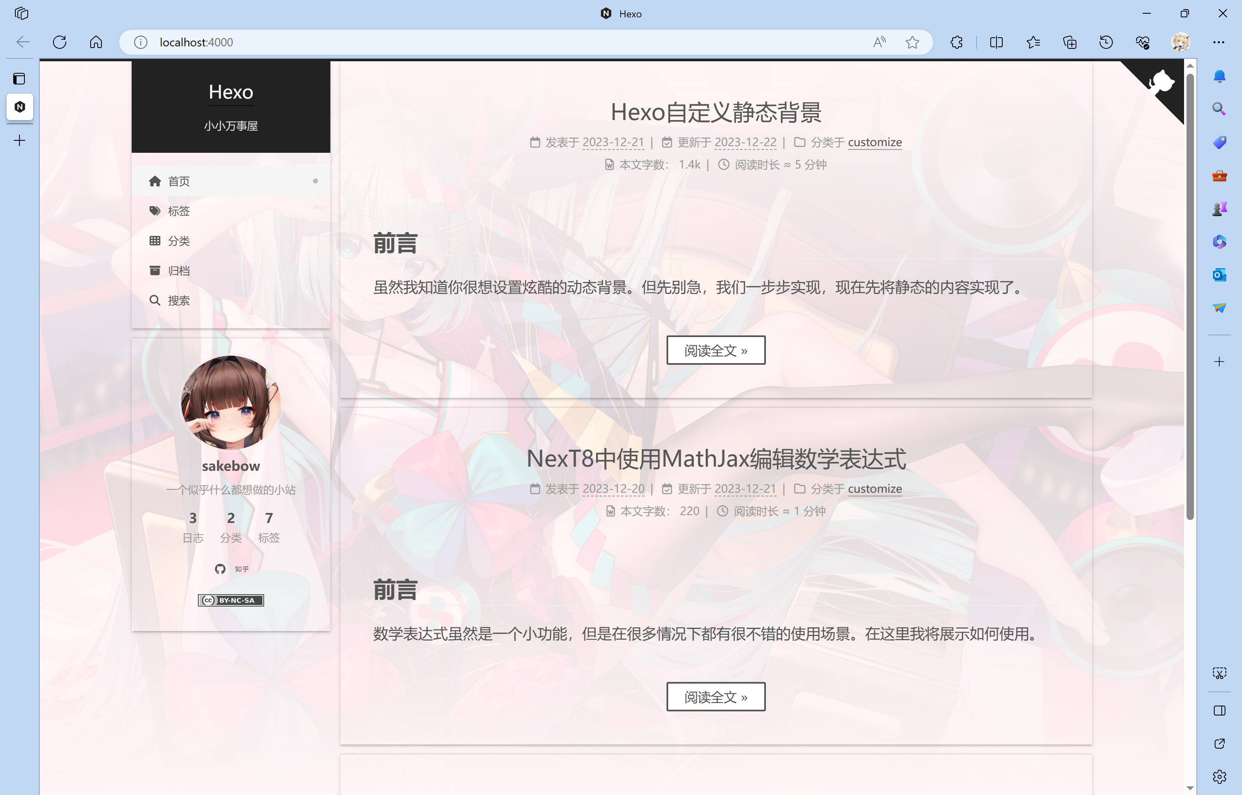Image resolution: width=1242 pixels, height=795 pixels.
Task: Open NexT8中使用MathJax编辑数学表达式 post title link
Action: [716, 459]
